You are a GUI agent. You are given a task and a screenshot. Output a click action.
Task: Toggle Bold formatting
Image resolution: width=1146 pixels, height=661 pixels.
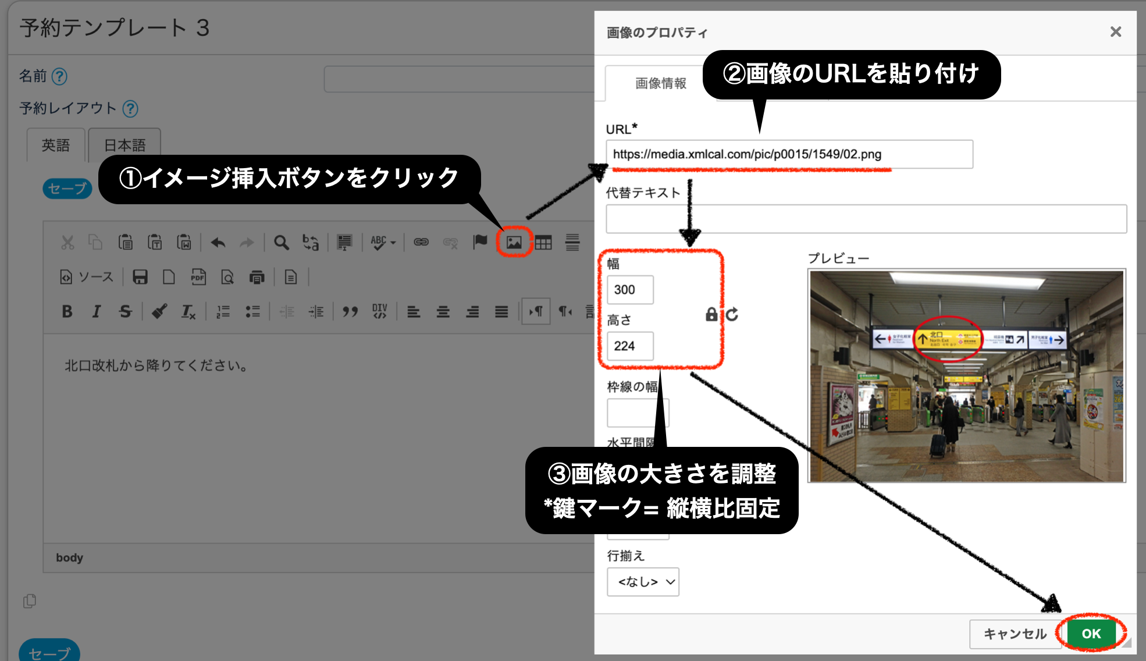pos(67,312)
